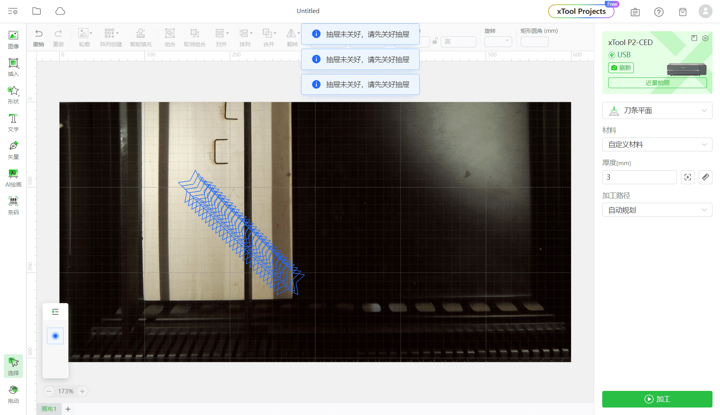Image resolution: width=720 pixels, height=415 pixels.
Task: Open the Outline (轮廓) tool
Action: tap(85, 38)
